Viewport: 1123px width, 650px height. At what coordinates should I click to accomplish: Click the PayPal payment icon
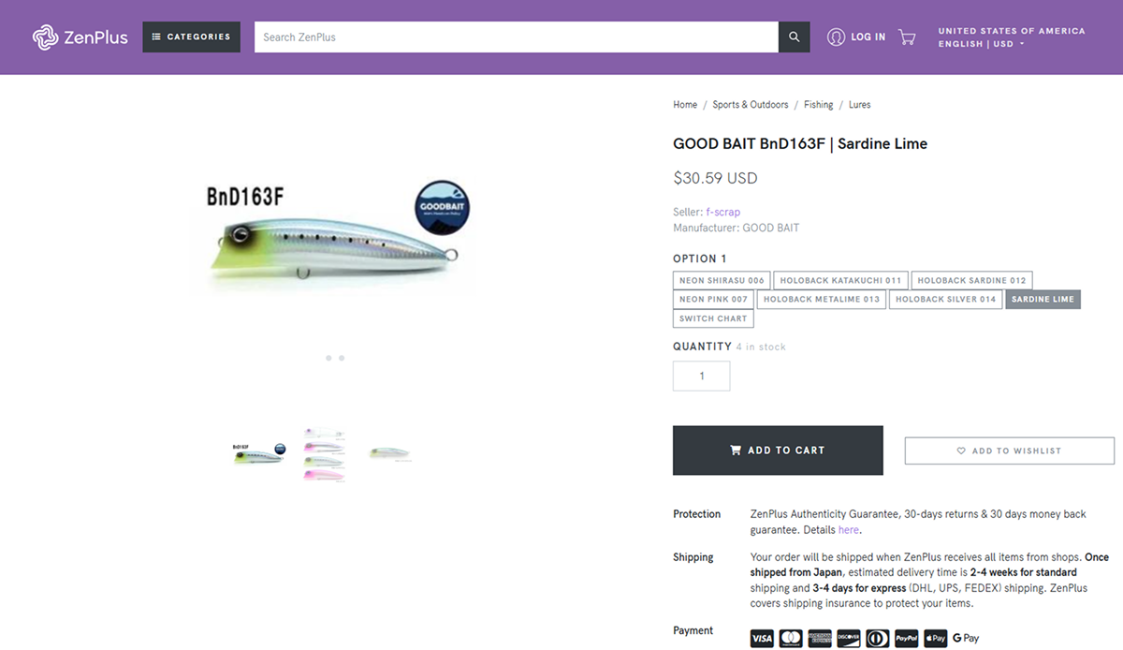click(x=906, y=639)
